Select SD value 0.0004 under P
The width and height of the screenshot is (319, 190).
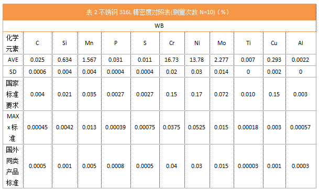coord(115,72)
